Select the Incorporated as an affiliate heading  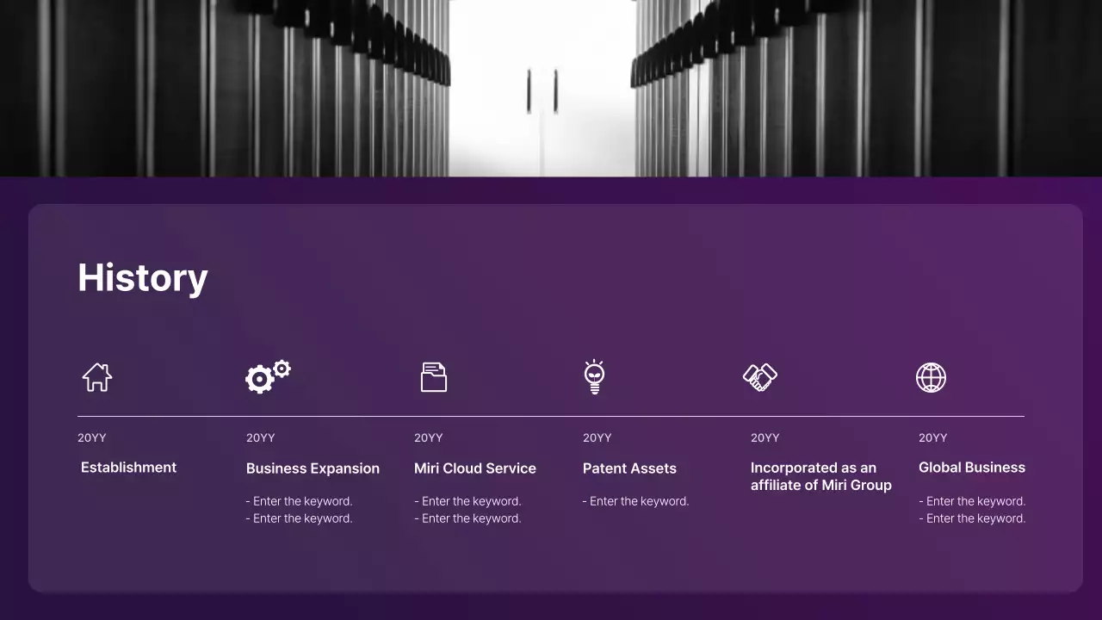[x=820, y=476]
